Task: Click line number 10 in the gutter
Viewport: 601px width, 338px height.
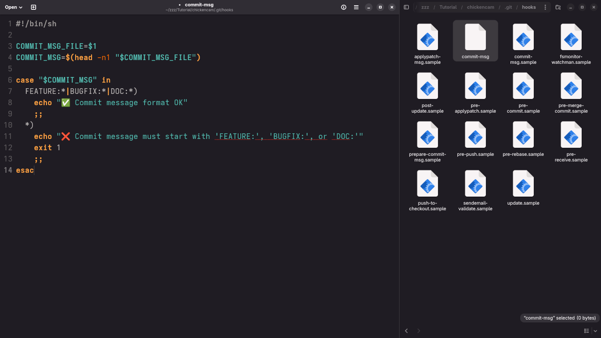Action: [8, 125]
